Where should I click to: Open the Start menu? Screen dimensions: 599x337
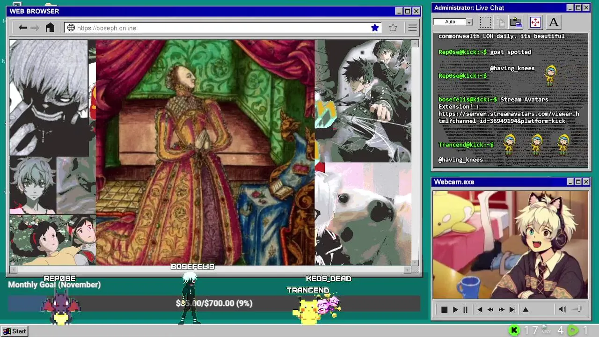coord(15,331)
